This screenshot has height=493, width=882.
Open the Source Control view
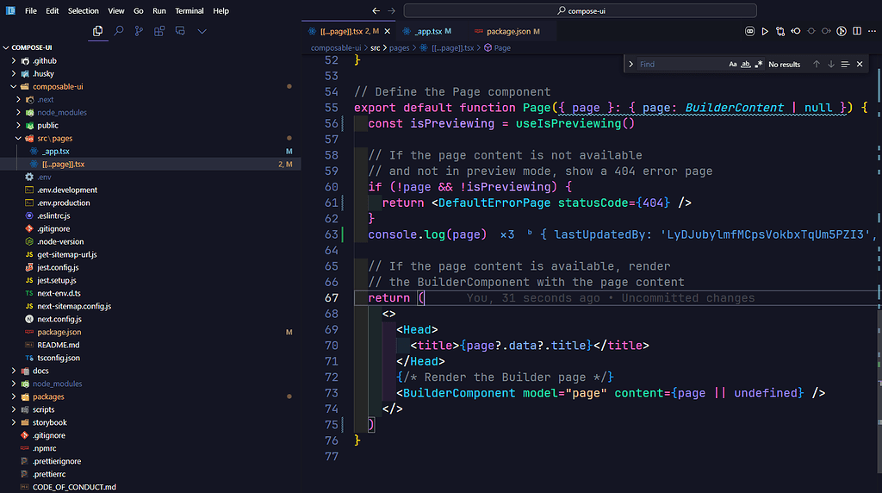[139, 31]
